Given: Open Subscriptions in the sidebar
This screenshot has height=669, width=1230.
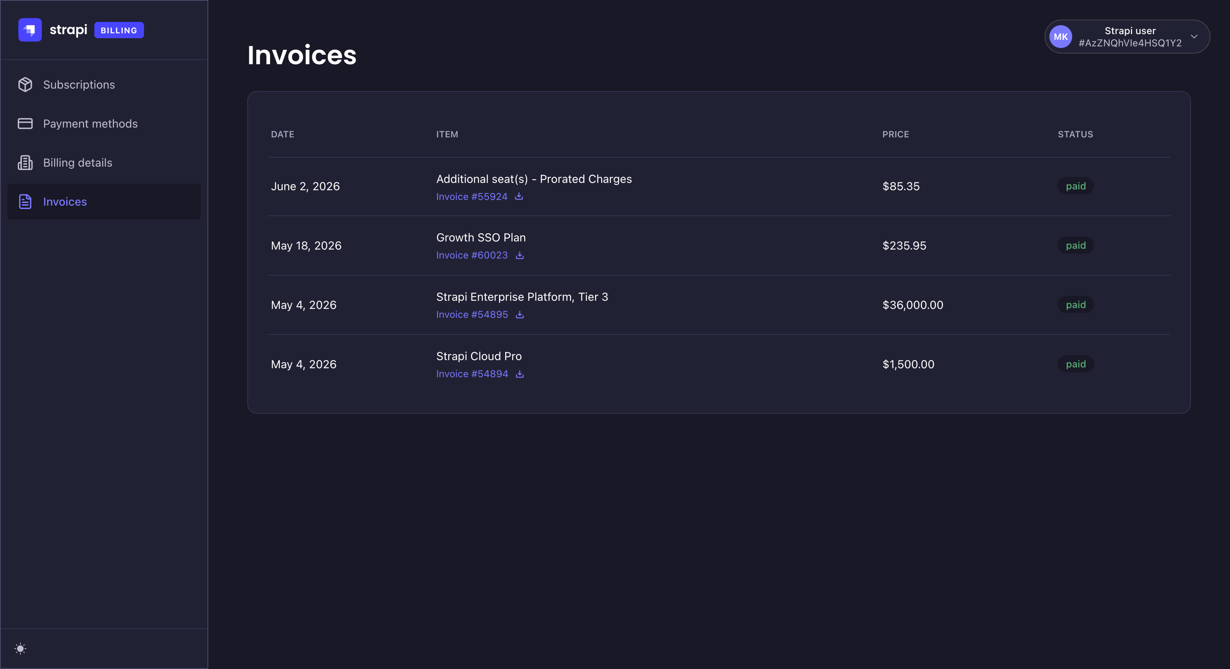Looking at the screenshot, I should 104,85.
